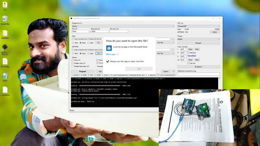Select the Write radio button under Flash
This screenshot has height=146, width=260.
point(73,43)
